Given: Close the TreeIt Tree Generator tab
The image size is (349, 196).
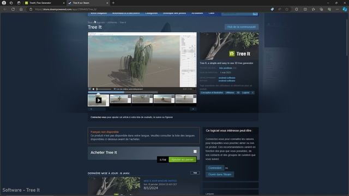Looking at the screenshot, I should pos(64,3).
